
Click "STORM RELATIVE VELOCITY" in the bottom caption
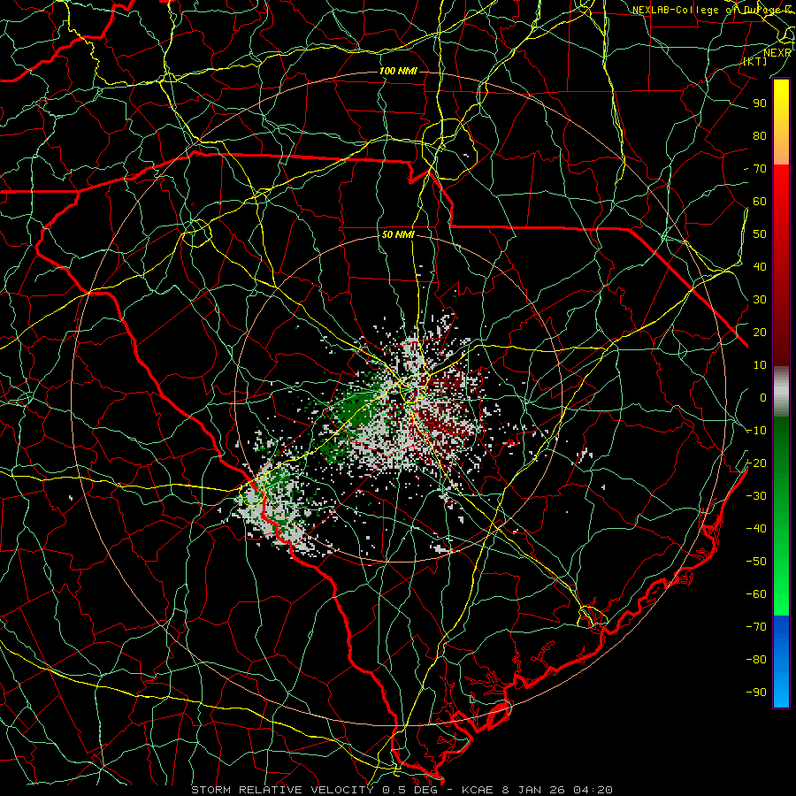282,790
